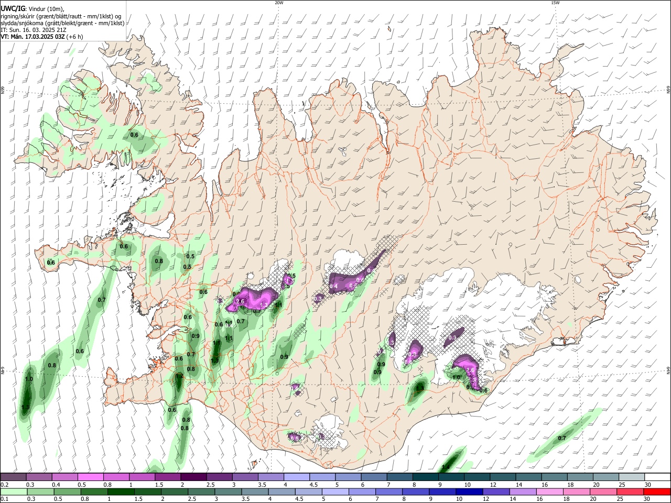Select upper legend swatch between 0.3 and 0.4
This screenshot has width=671, height=503.
(39, 477)
